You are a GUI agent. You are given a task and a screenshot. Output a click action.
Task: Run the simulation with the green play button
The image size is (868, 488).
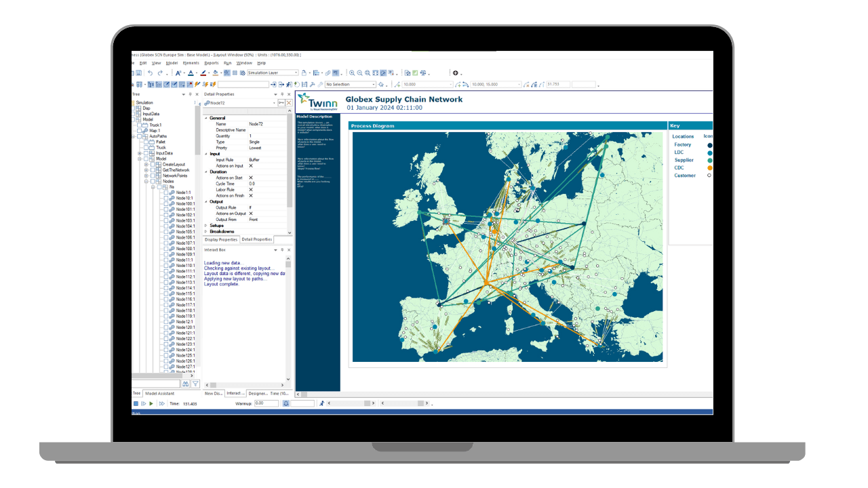(151, 403)
